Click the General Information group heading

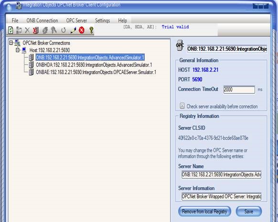pyautogui.click(x=199, y=60)
